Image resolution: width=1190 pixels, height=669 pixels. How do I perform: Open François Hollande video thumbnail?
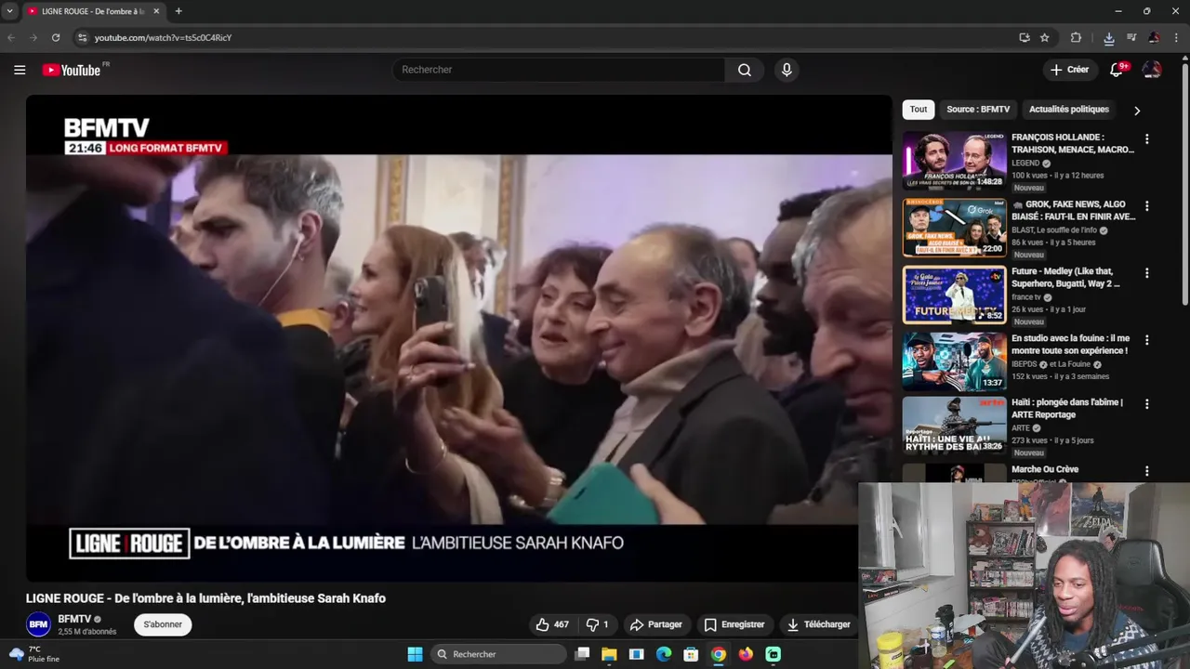954,161
